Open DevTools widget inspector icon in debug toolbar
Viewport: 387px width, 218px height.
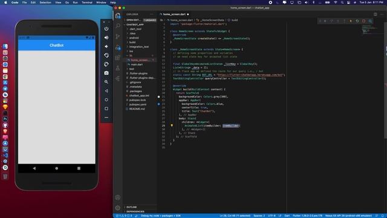(370, 21)
